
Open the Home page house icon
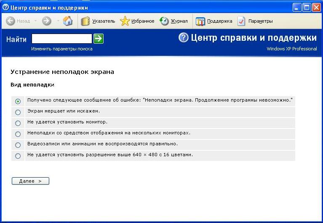click(x=68, y=21)
